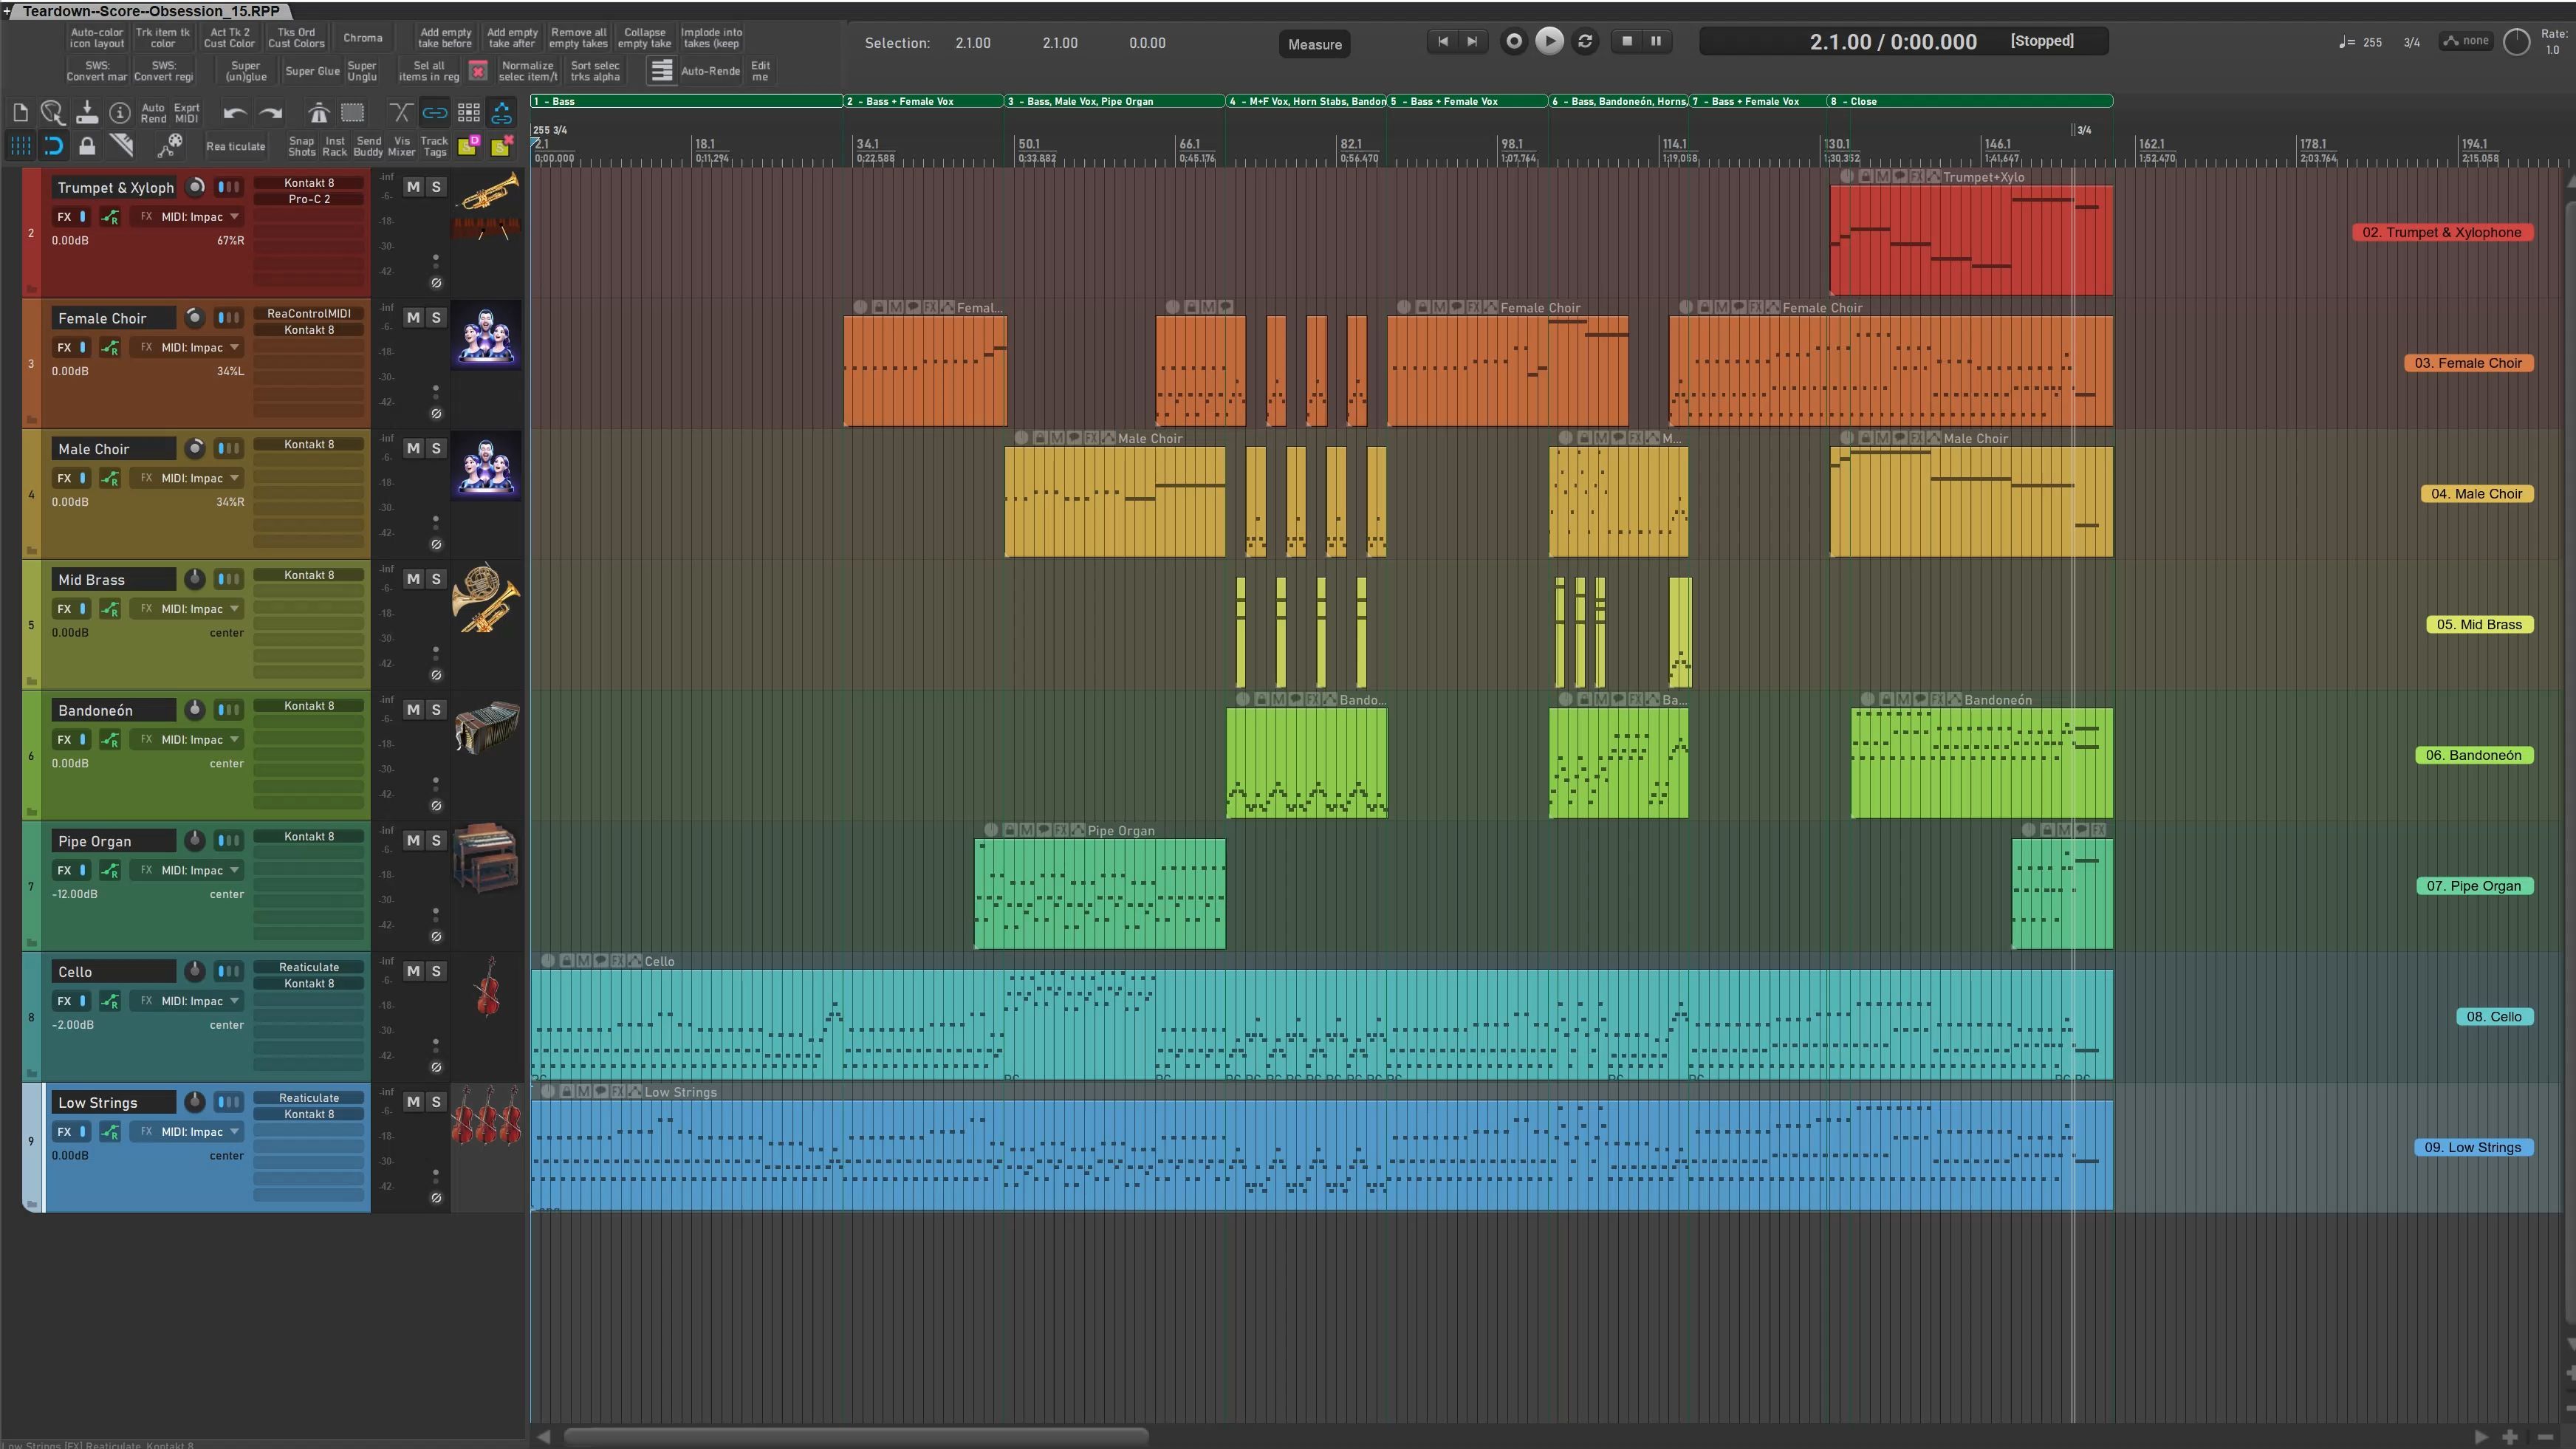The height and width of the screenshot is (1449, 2576).
Task: Mute the Female Choir track
Action: tap(413, 318)
